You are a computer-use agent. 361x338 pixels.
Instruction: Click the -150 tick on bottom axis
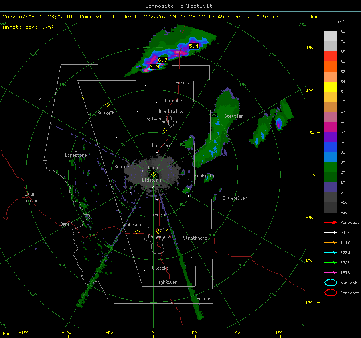(24, 332)
